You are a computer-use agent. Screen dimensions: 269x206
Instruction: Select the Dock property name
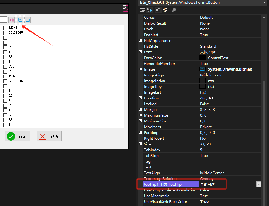click(x=148, y=29)
